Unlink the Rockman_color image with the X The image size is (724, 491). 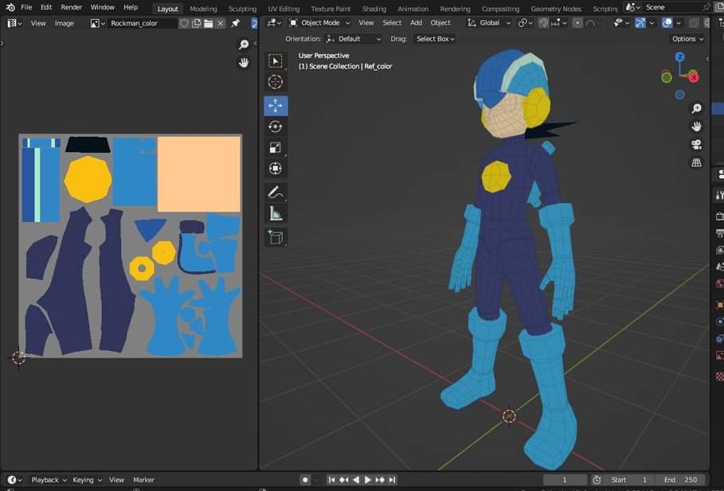(x=221, y=23)
